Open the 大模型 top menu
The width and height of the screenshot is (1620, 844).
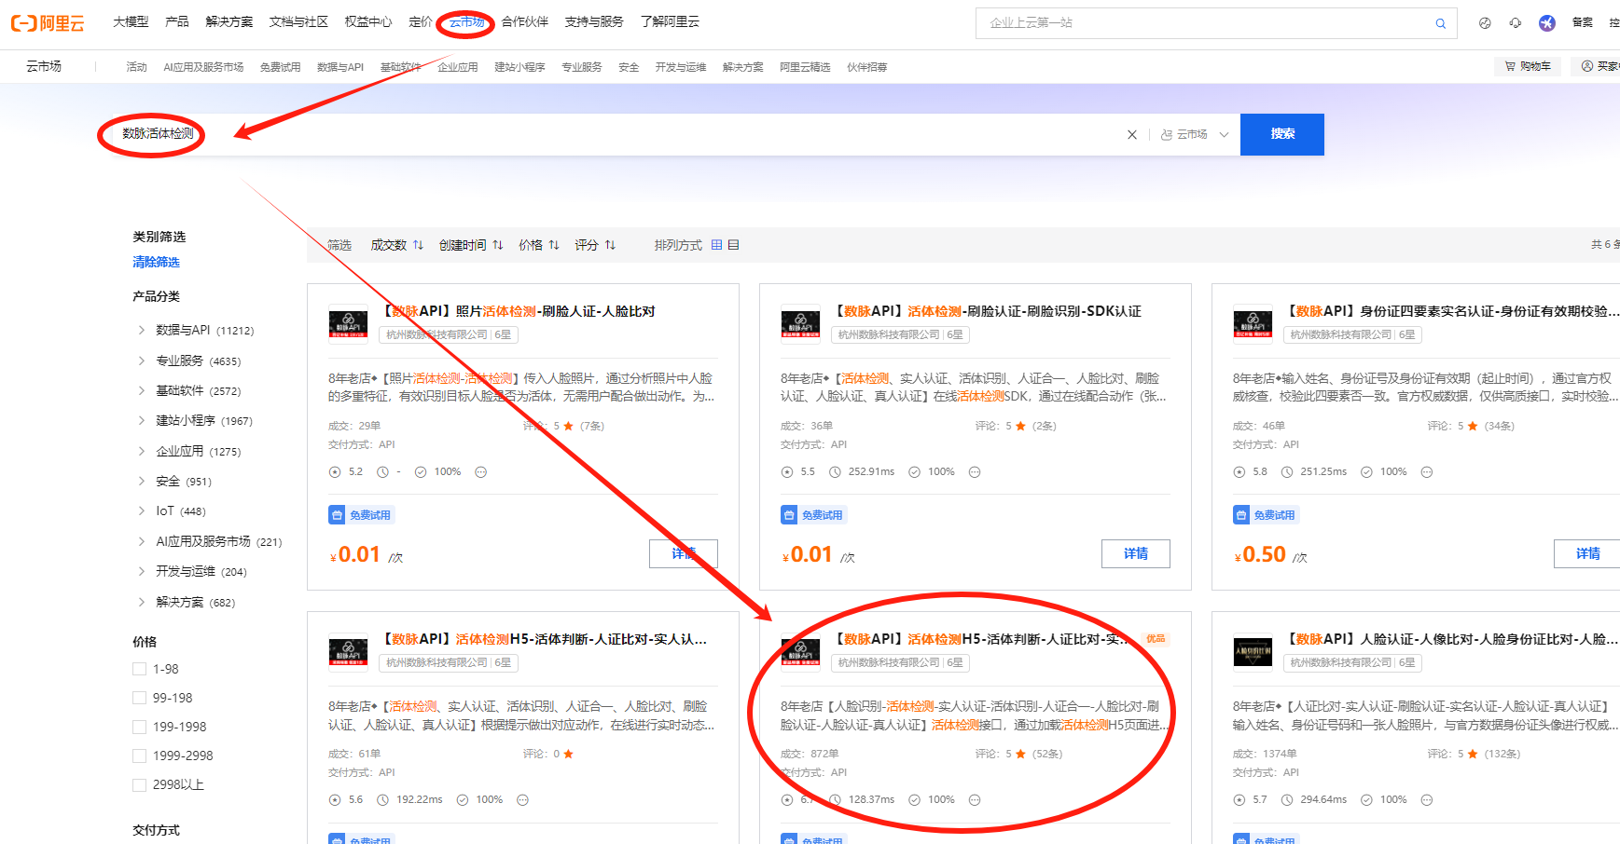(x=131, y=22)
